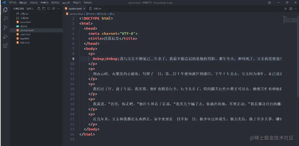Click the <meta charset="UTF-8"> code line

113,33
